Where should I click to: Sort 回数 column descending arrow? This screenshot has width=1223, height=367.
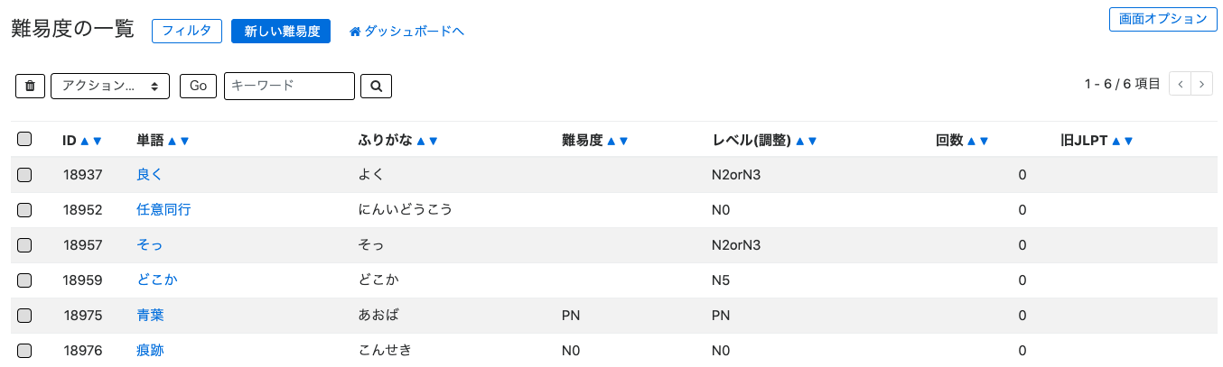984,141
